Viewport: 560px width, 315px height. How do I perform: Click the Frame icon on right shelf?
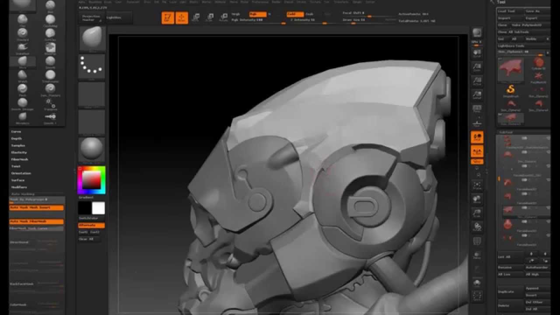tap(477, 185)
